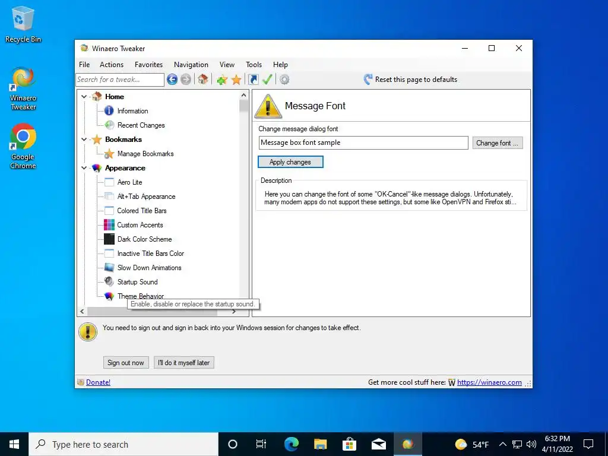Select Aero Lite in the tree

click(x=129, y=182)
